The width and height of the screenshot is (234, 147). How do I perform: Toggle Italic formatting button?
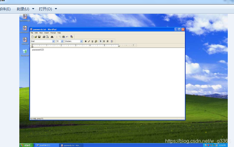coord(89,41)
